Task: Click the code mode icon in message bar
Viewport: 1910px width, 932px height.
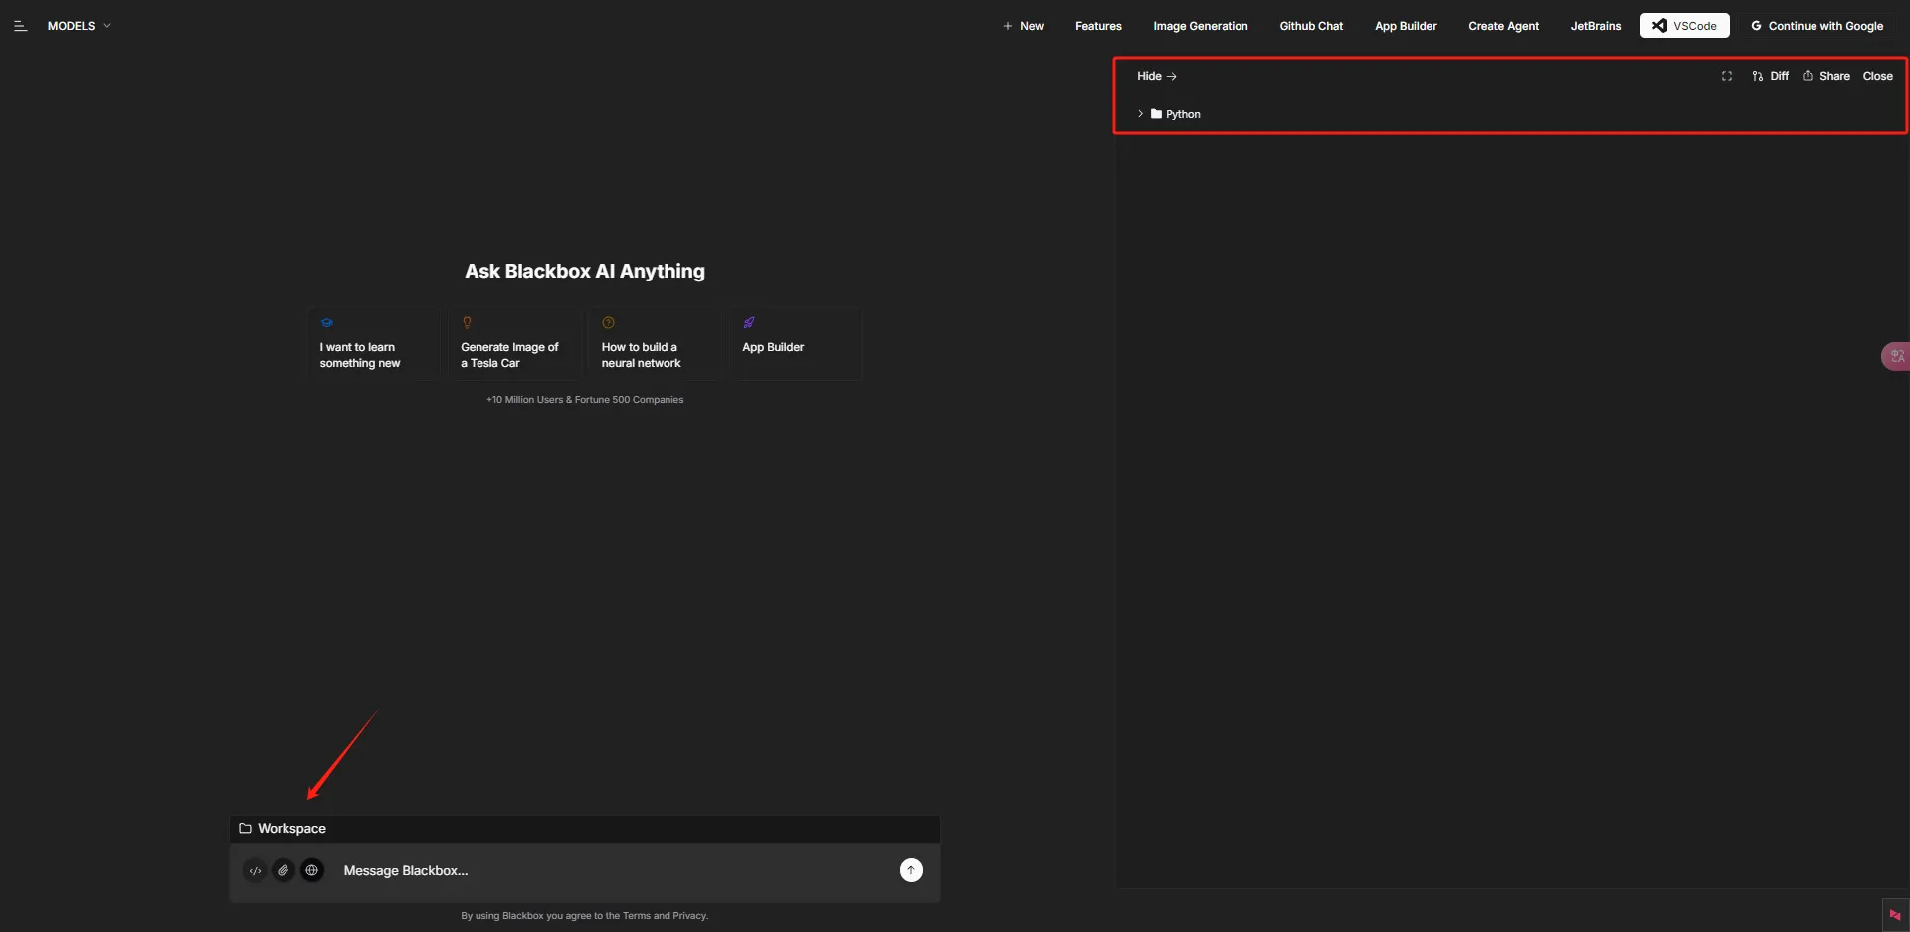Action: tap(255, 871)
